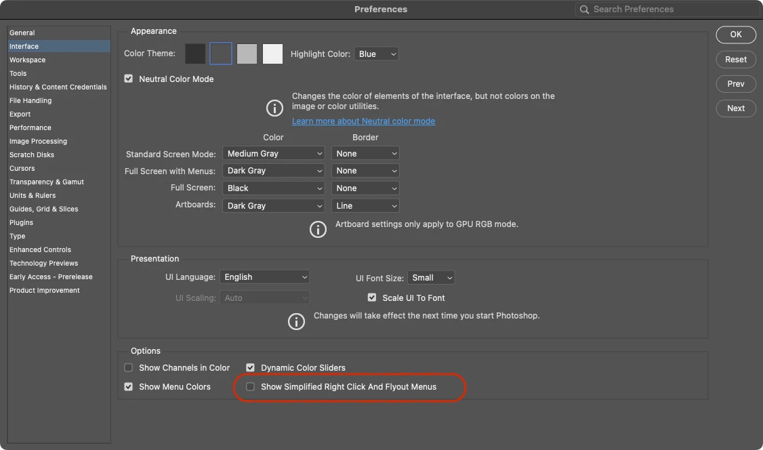Open the Highlight Color dropdown
763x450 pixels.
pos(377,54)
